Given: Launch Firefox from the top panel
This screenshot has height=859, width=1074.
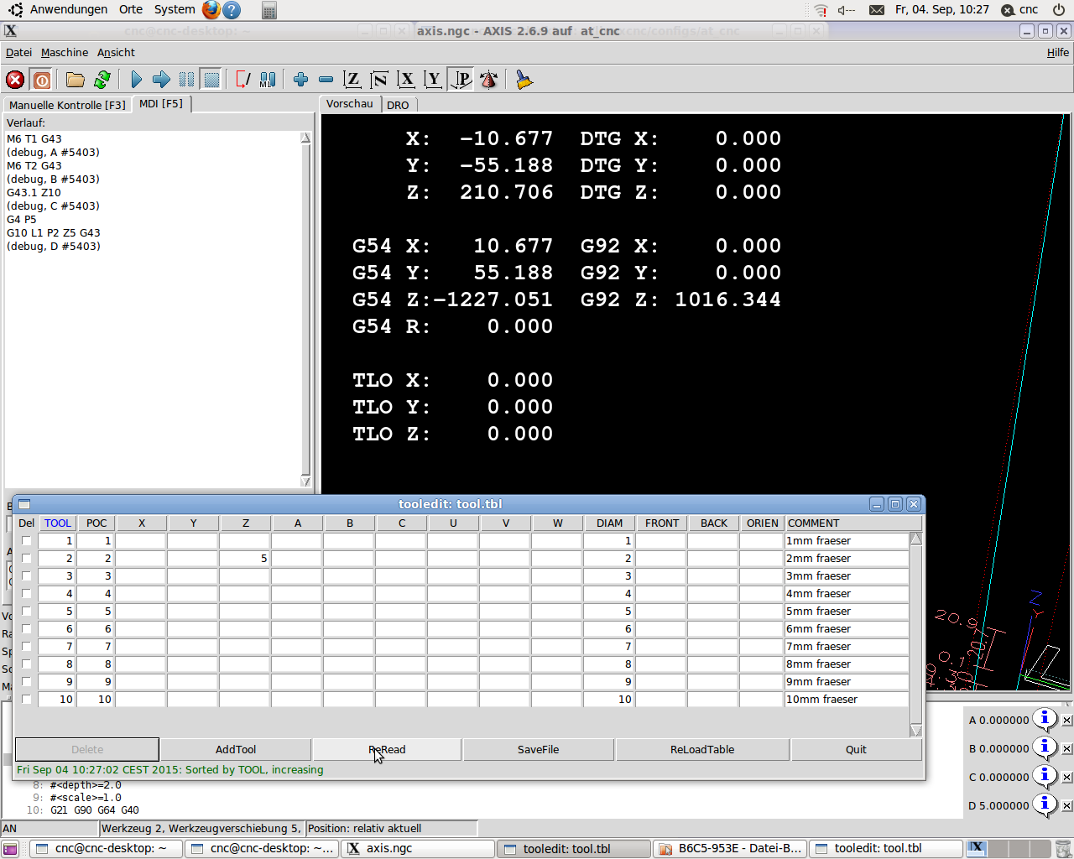Looking at the screenshot, I should (x=211, y=10).
